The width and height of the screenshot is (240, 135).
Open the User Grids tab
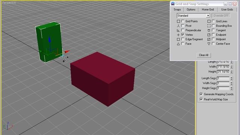click(x=227, y=9)
